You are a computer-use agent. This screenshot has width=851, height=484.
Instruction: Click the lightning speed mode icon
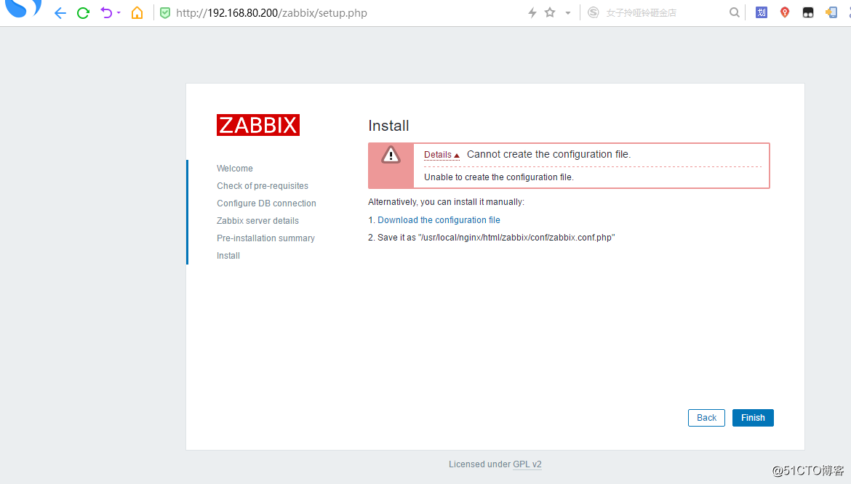[x=532, y=13]
